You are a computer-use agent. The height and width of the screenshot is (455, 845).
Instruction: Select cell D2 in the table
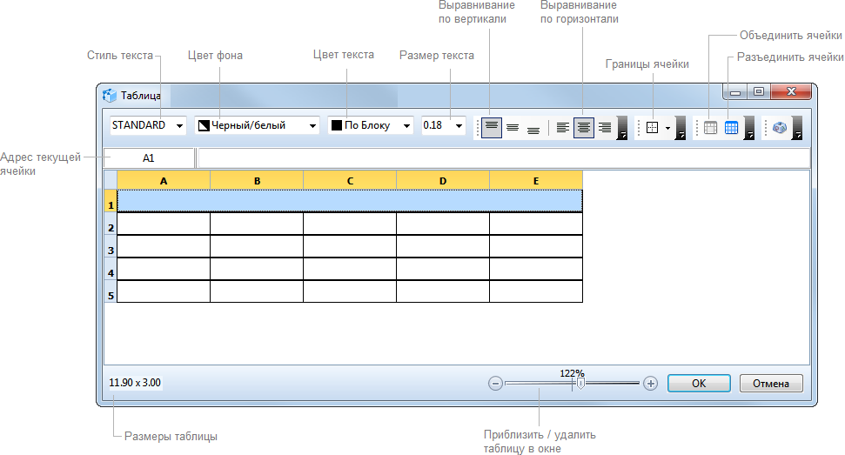[443, 224]
